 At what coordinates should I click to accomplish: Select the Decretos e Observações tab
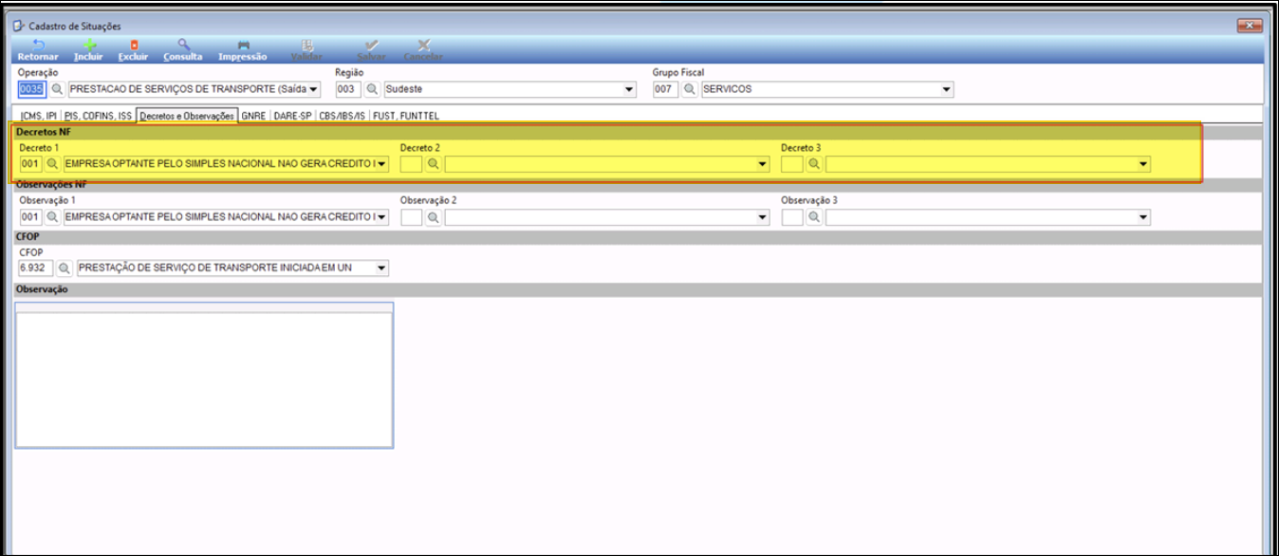(x=187, y=116)
